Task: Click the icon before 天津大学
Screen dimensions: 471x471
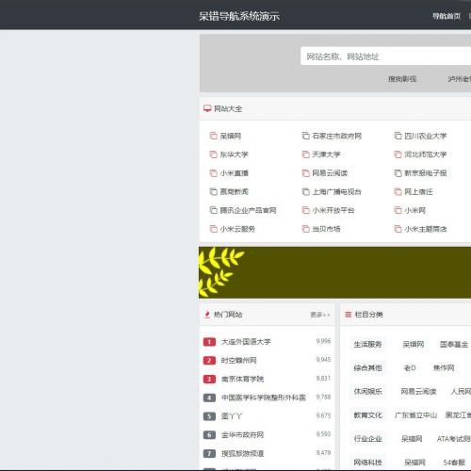Action: 305,154
